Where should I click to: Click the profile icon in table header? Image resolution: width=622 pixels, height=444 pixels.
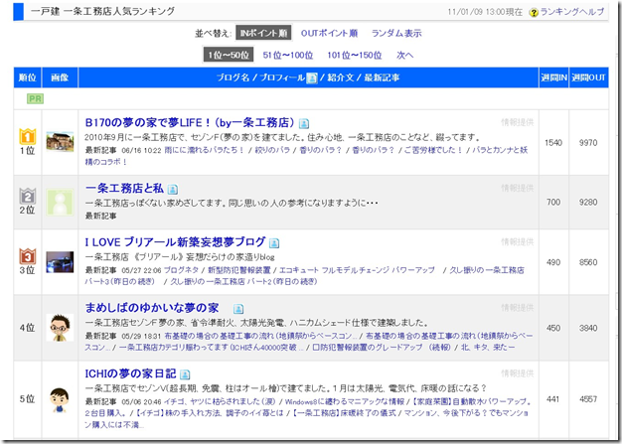[x=312, y=78]
